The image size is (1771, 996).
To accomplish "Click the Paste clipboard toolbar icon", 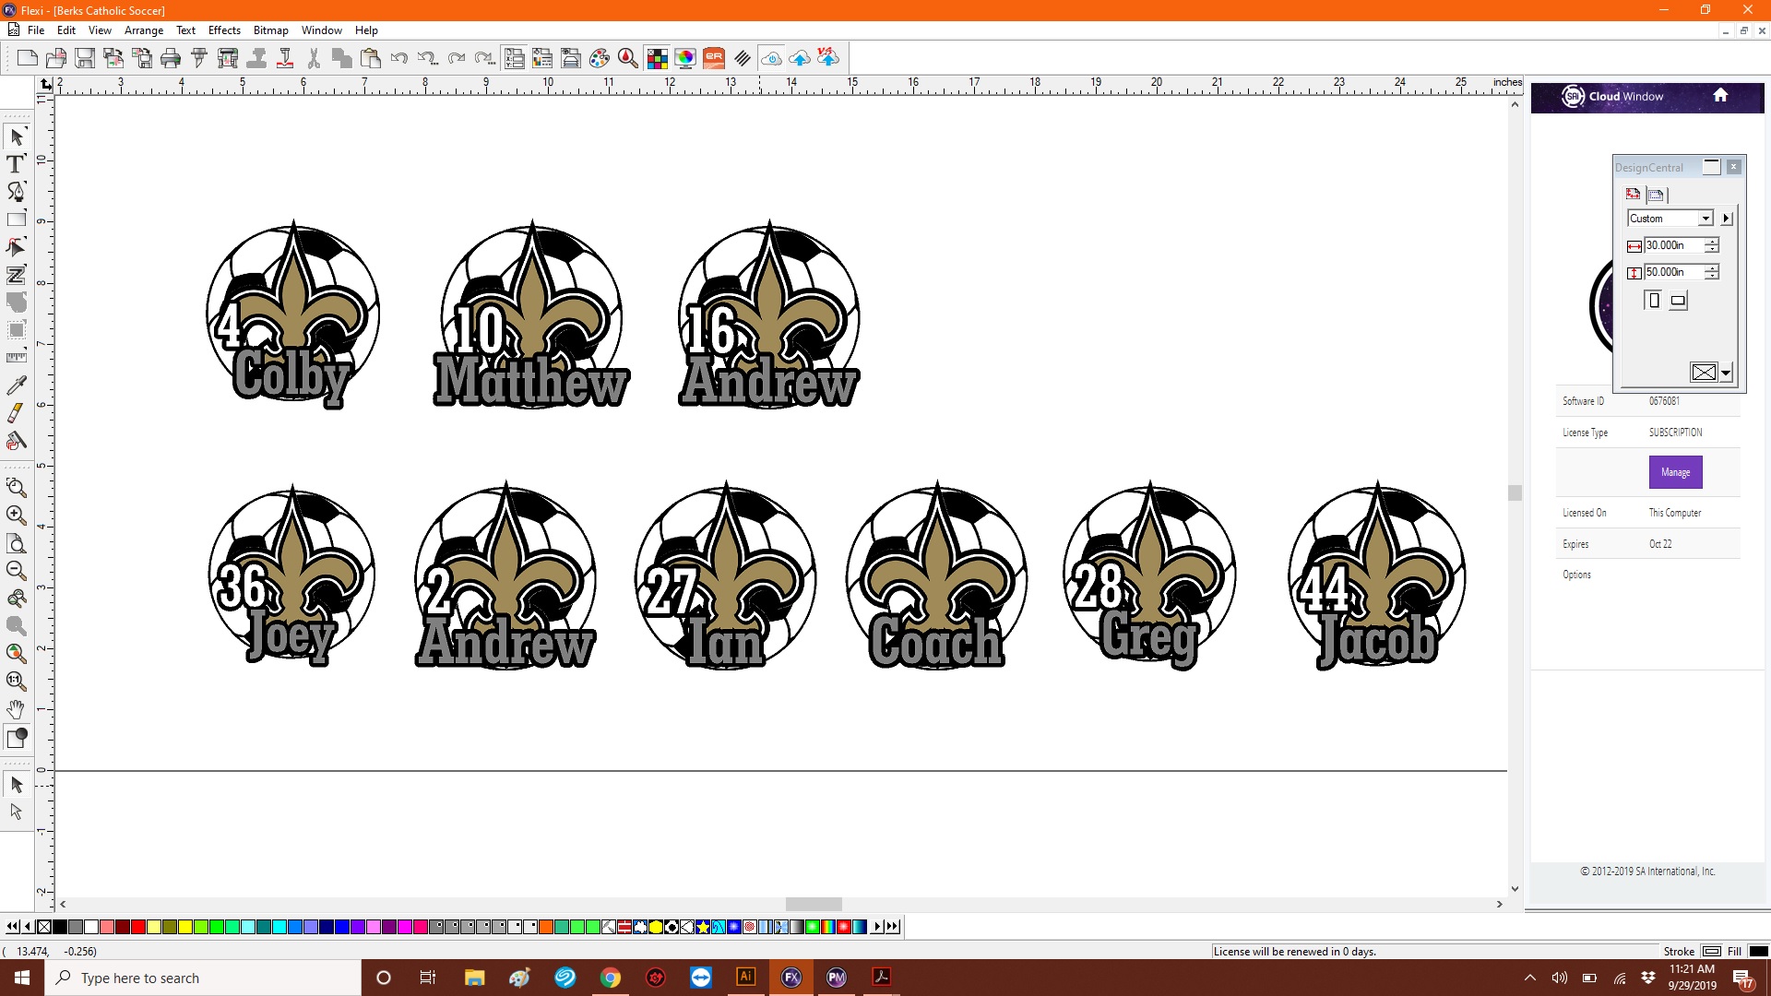I will [x=371, y=59].
